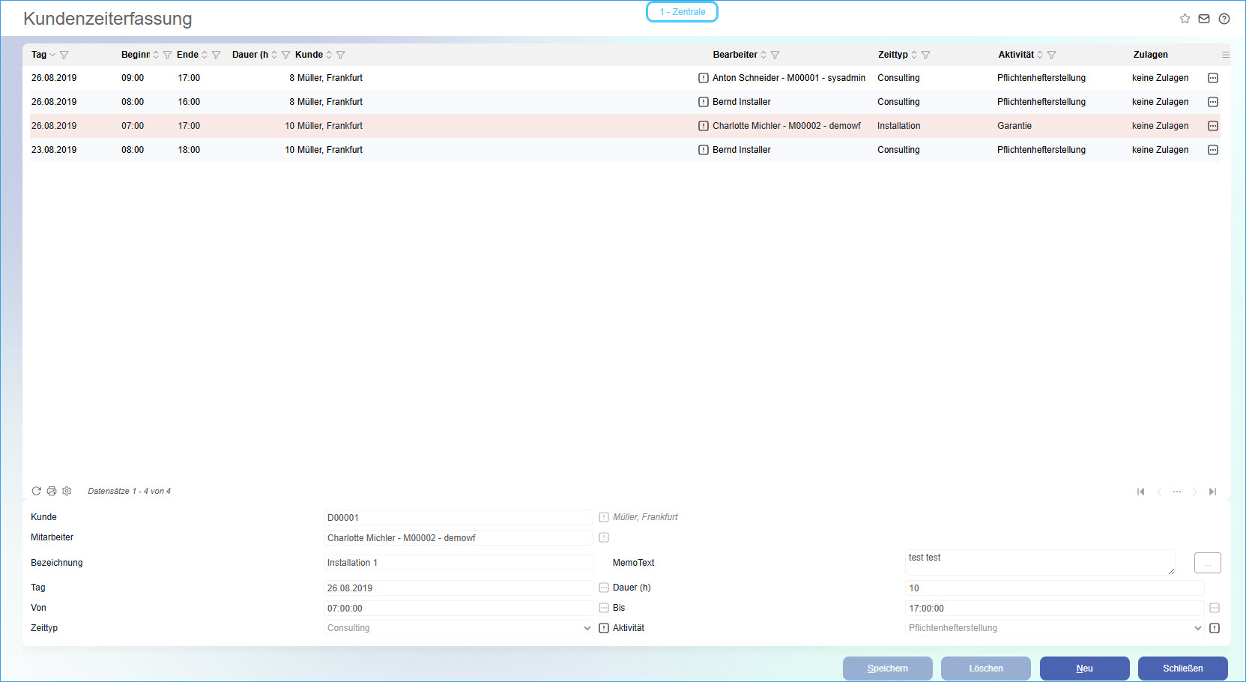1246x682 pixels.
Task: Open date picker next to Tag field
Action: 604,588
